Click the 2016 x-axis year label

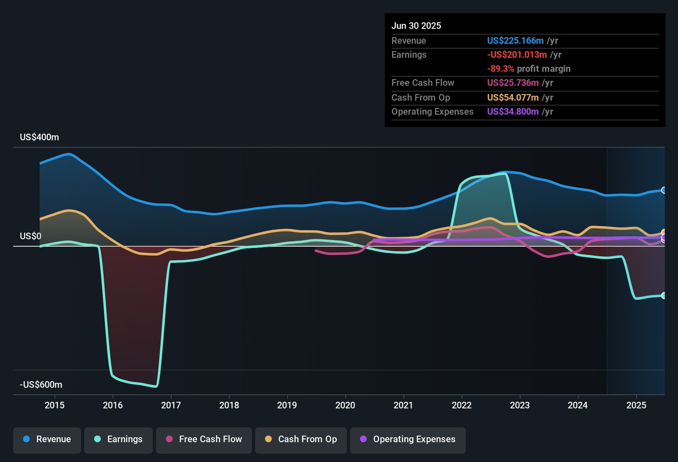pyautogui.click(x=113, y=405)
